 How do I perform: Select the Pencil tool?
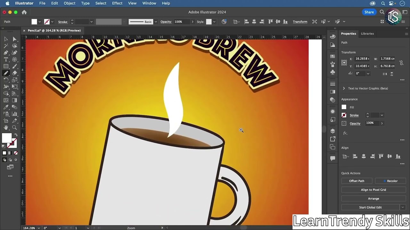[6, 73]
